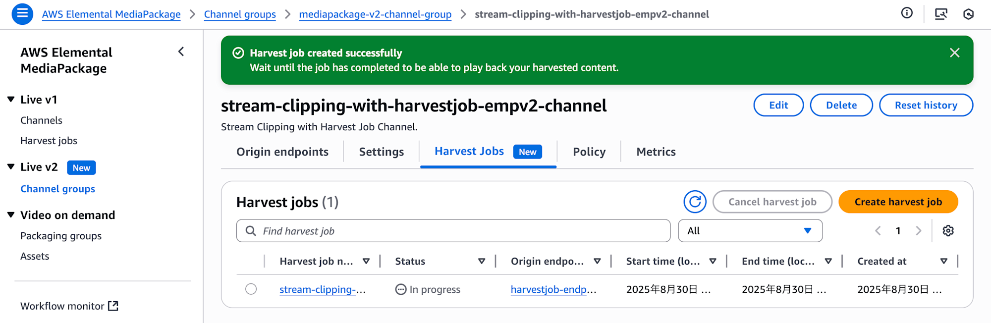
Task: Open Channel groups breadcrumb link
Action: [240, 14]
